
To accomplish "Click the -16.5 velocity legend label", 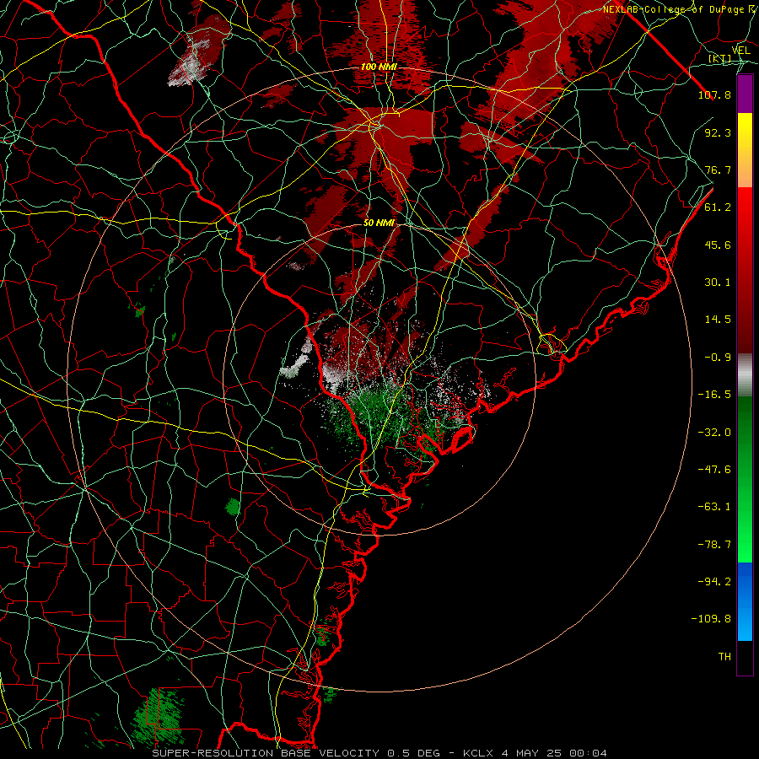I will pos(714,395).
